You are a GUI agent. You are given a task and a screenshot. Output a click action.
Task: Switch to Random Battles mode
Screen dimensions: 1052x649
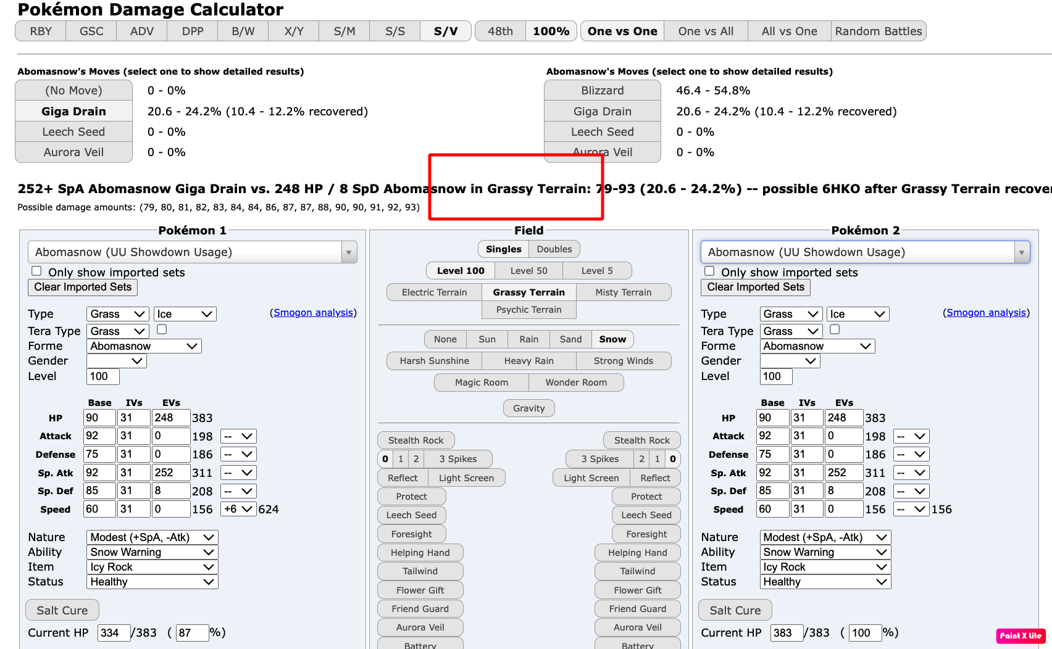878,31
